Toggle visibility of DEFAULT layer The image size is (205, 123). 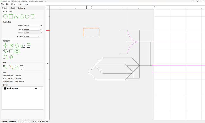[7, 88]
